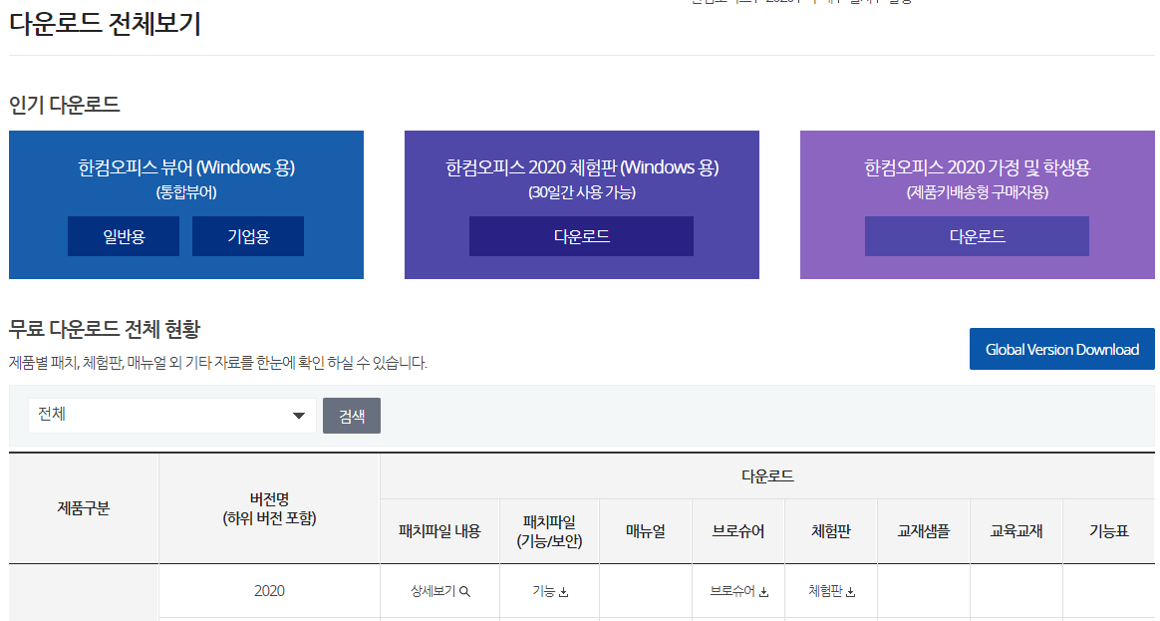The width and height of the screenshot is (1160, 621).
Task: Click the 기능표 column header
Action: tap(1108, 531)
